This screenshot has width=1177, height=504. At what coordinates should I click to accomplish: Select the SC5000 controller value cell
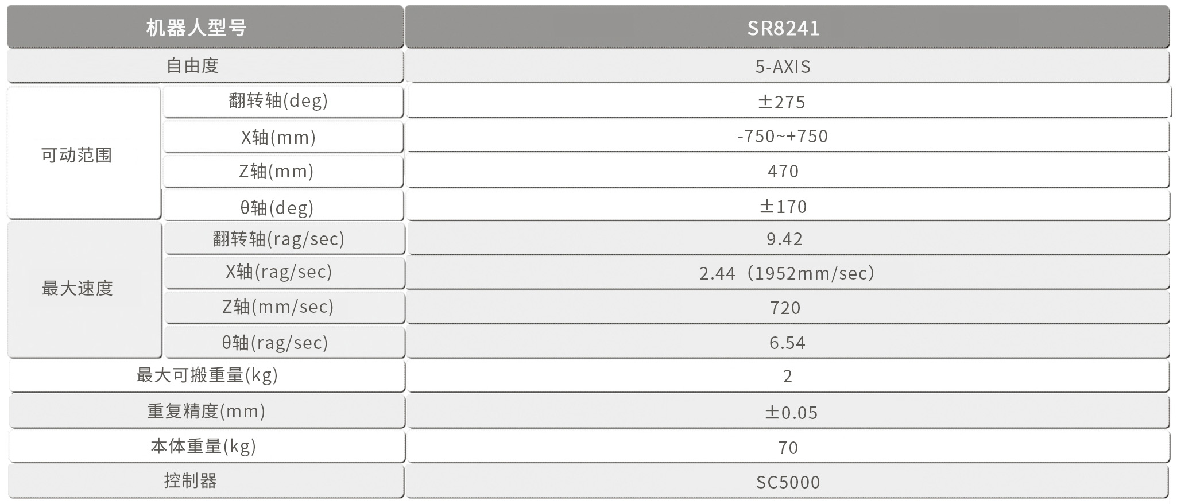(x=788, y=482)
